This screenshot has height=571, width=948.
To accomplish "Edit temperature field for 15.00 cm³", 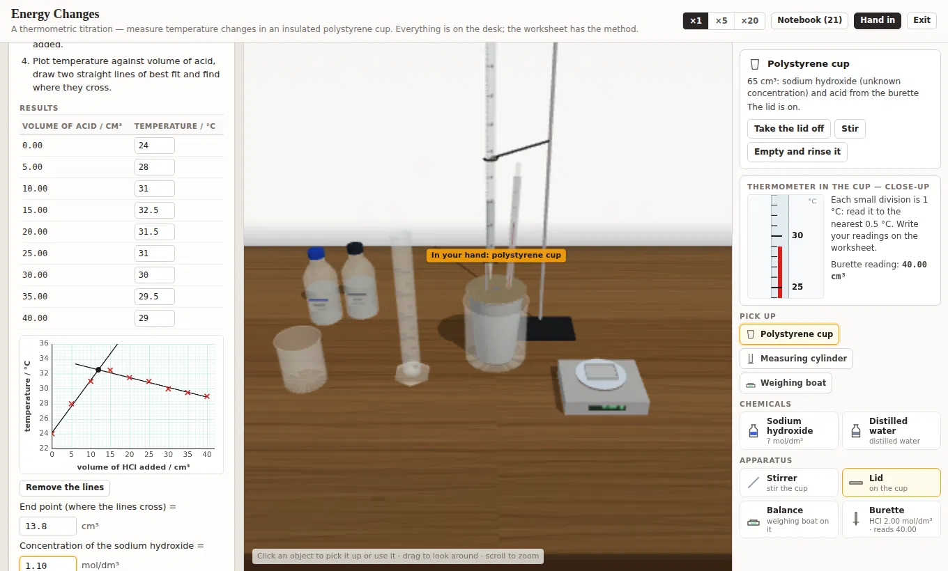I will (x=154, y=210).
